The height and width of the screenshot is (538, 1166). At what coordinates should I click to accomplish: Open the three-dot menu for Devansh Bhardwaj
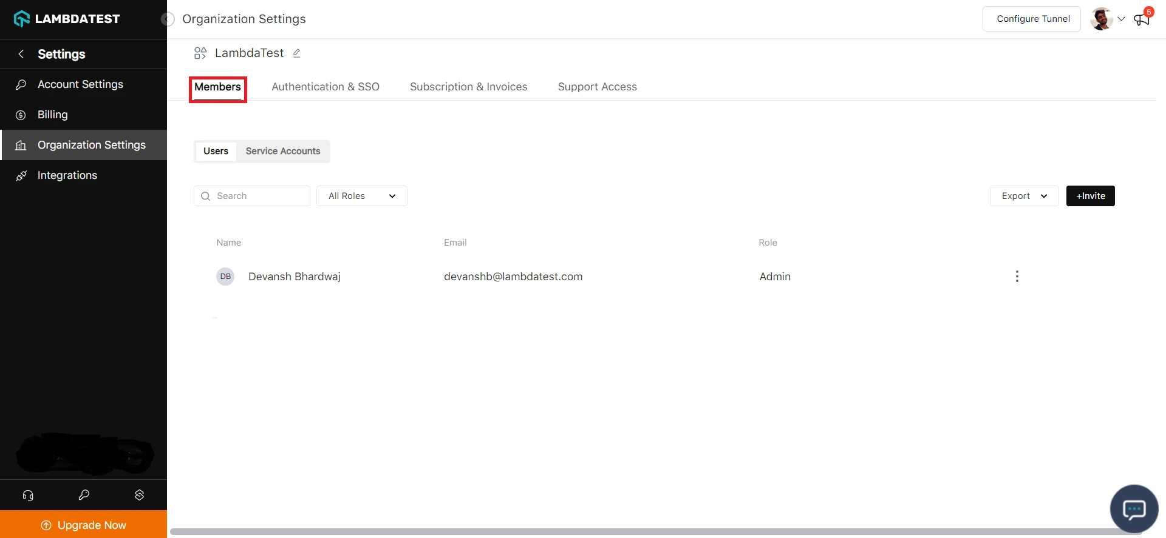pyautogui.click(x=1017, y=277)
